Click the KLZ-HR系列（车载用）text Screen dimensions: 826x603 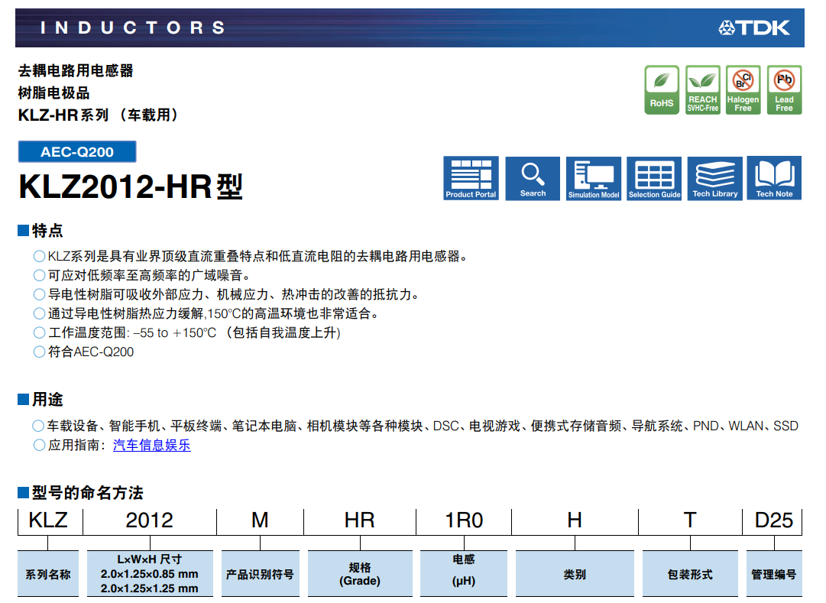coord(99,115)
